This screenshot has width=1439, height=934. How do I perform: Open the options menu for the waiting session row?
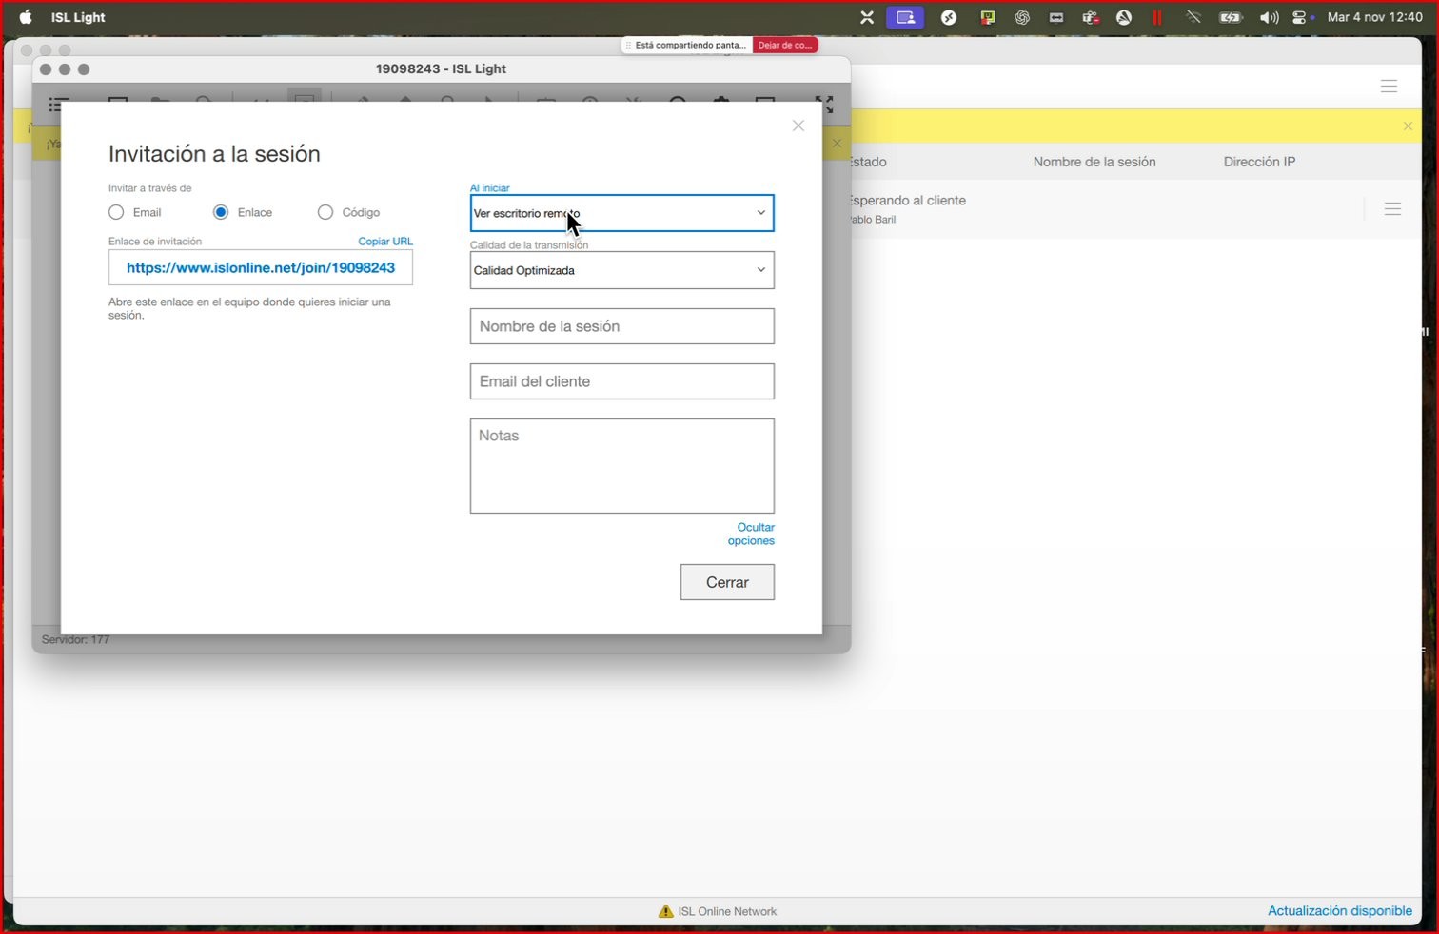(1392, 209)
